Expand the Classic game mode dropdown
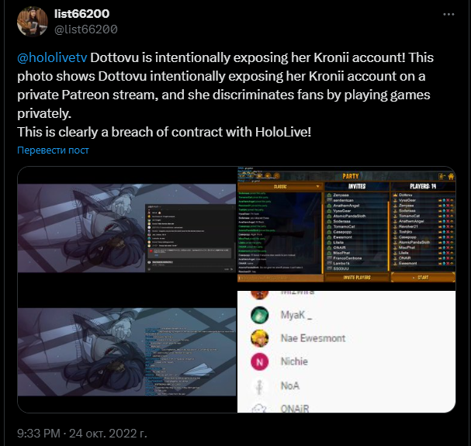The height and width of the screenshot is (446, 471). [280, 186]
